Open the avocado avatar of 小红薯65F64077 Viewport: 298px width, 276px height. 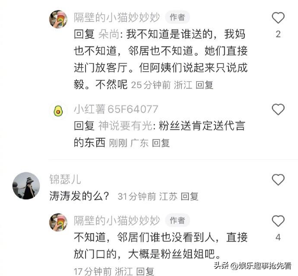click(58, 111)
